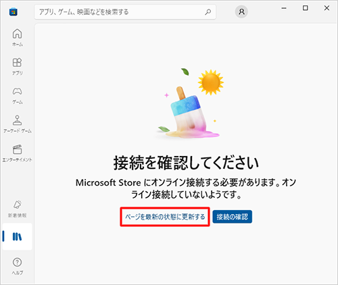Open the アーケードゲーム (Arcade) sidebar section
The width and height of the screenshot is (338, 285).
click(x=18, y=124)
